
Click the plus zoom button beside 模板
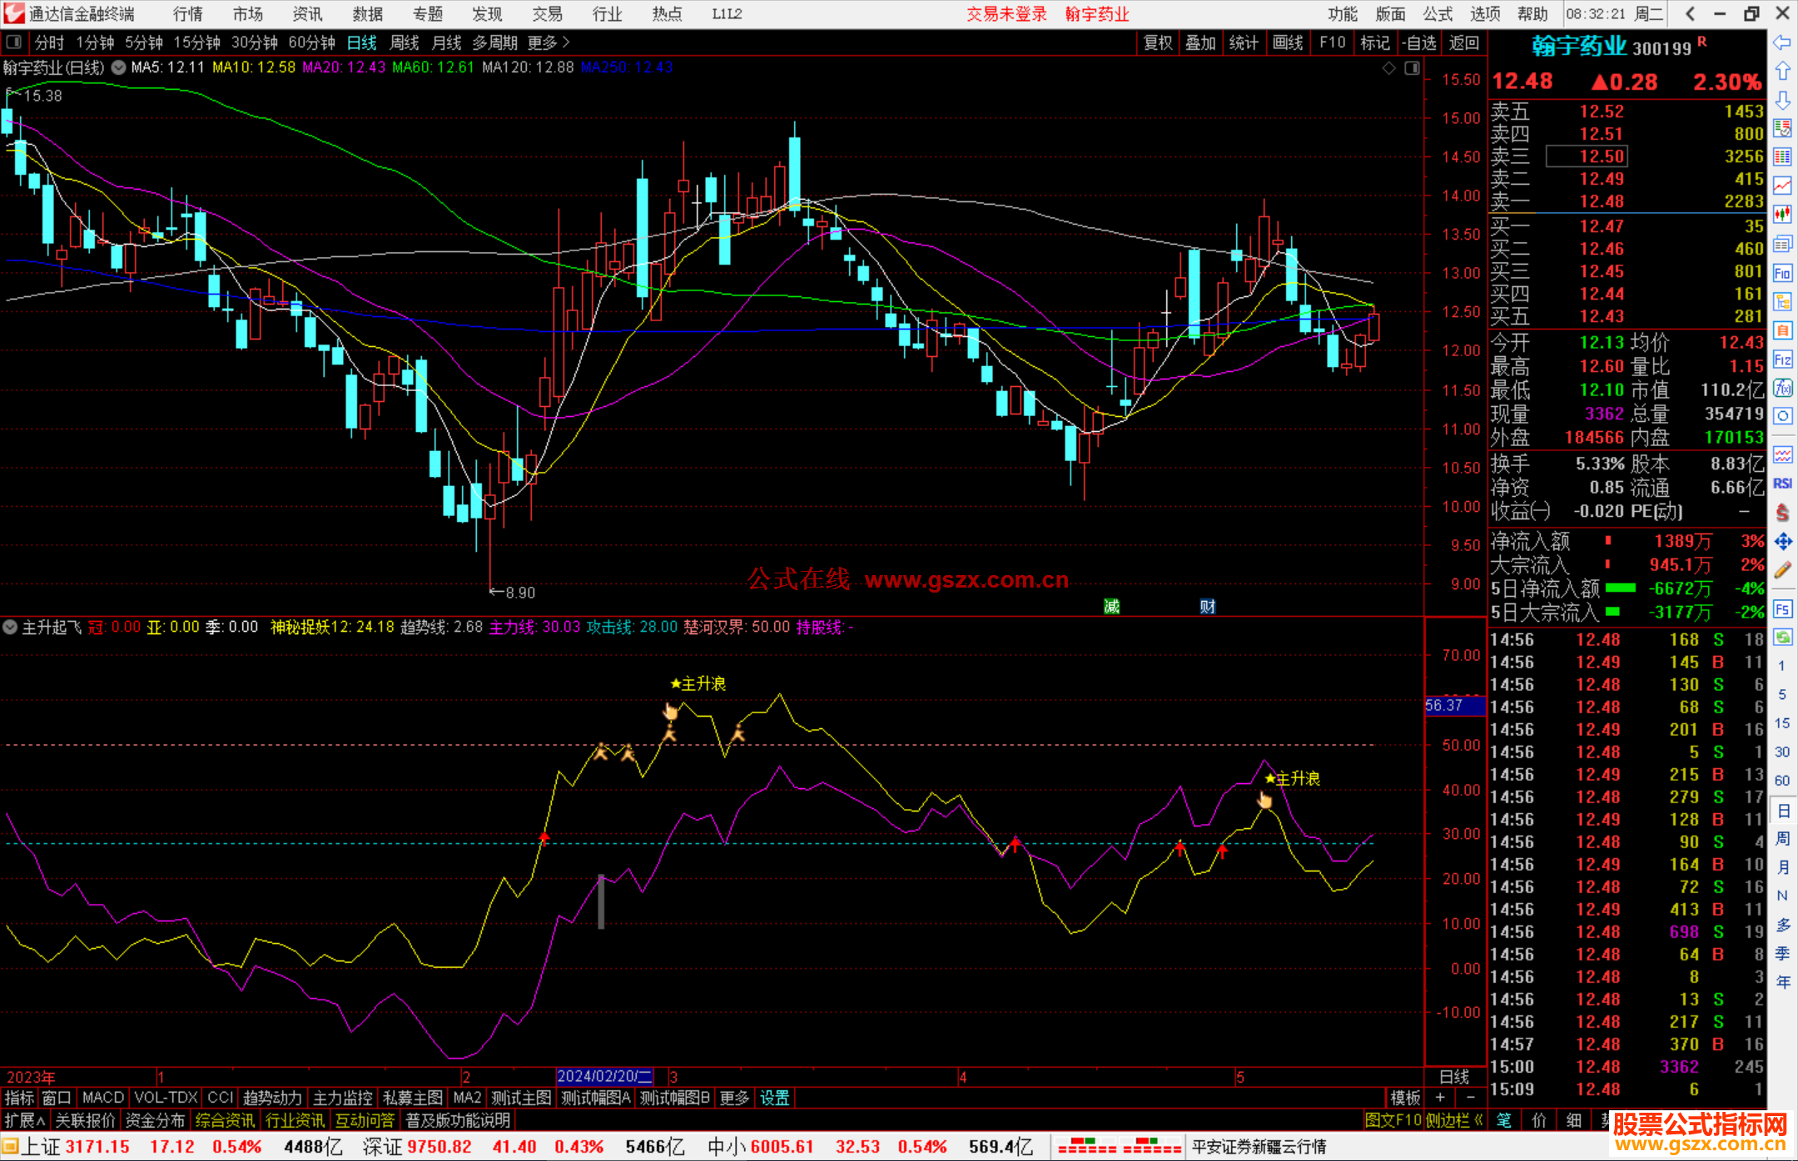point(1440,1098)
